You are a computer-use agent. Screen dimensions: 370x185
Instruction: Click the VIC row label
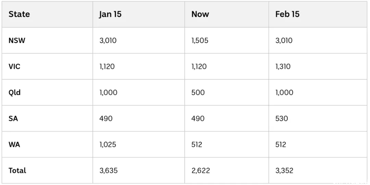click(x=14, y=66)
